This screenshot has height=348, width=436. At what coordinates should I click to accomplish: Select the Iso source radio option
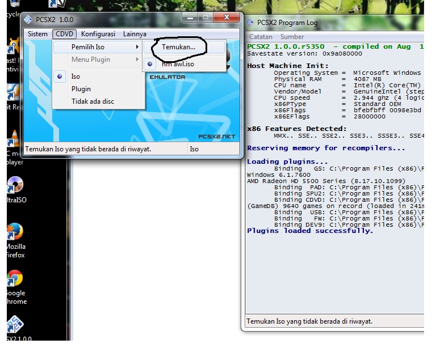click(x=98, y=77)
